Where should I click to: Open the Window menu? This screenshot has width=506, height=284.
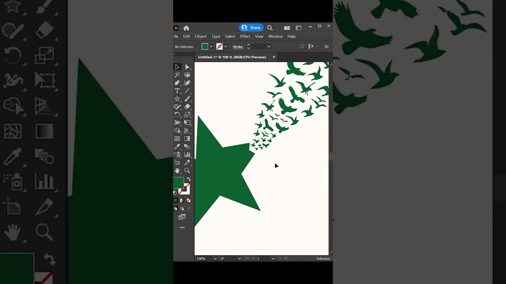point(276,36)
